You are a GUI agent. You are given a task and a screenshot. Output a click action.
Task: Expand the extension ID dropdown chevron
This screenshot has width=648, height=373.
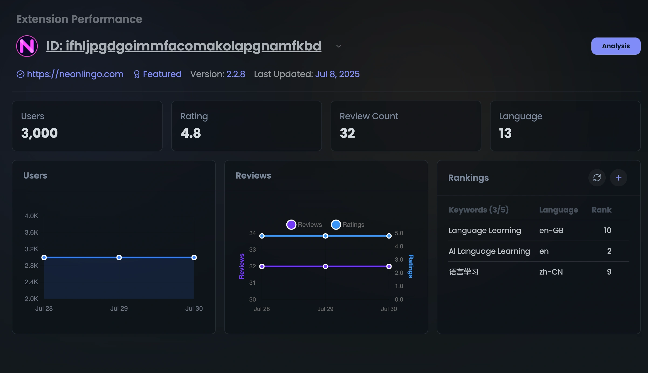pos(339,46)
